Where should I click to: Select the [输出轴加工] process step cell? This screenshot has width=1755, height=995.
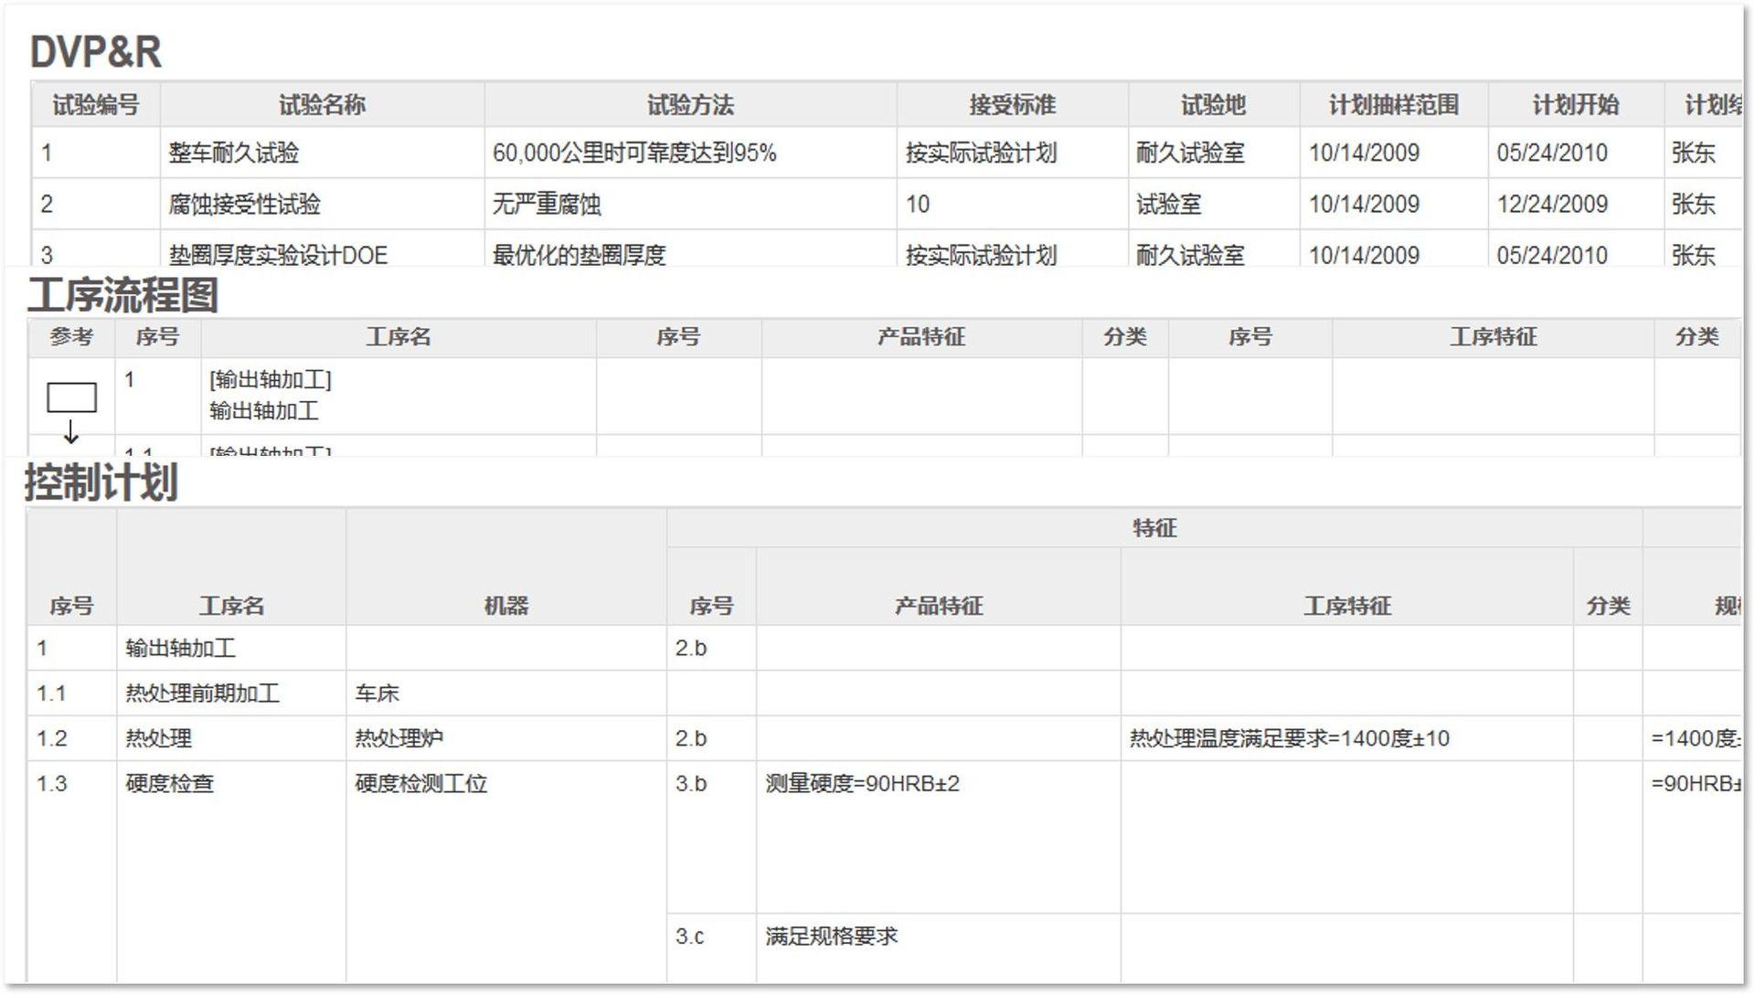pos(271,380)
